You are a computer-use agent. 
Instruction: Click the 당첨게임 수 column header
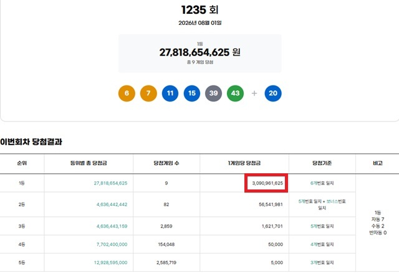tap(166, 163)
